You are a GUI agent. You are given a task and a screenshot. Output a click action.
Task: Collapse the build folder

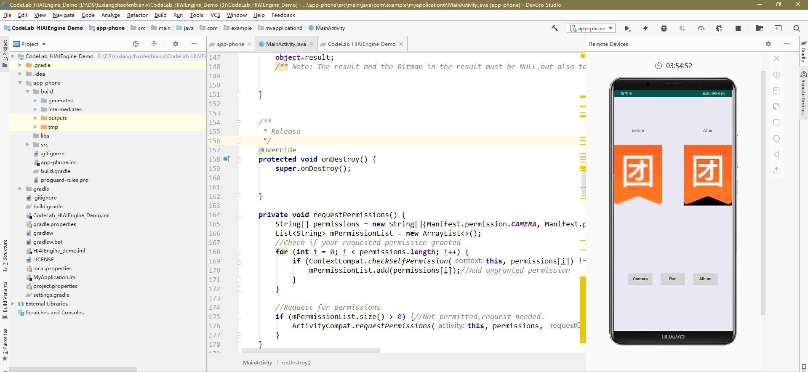click(x=27, y=91)
